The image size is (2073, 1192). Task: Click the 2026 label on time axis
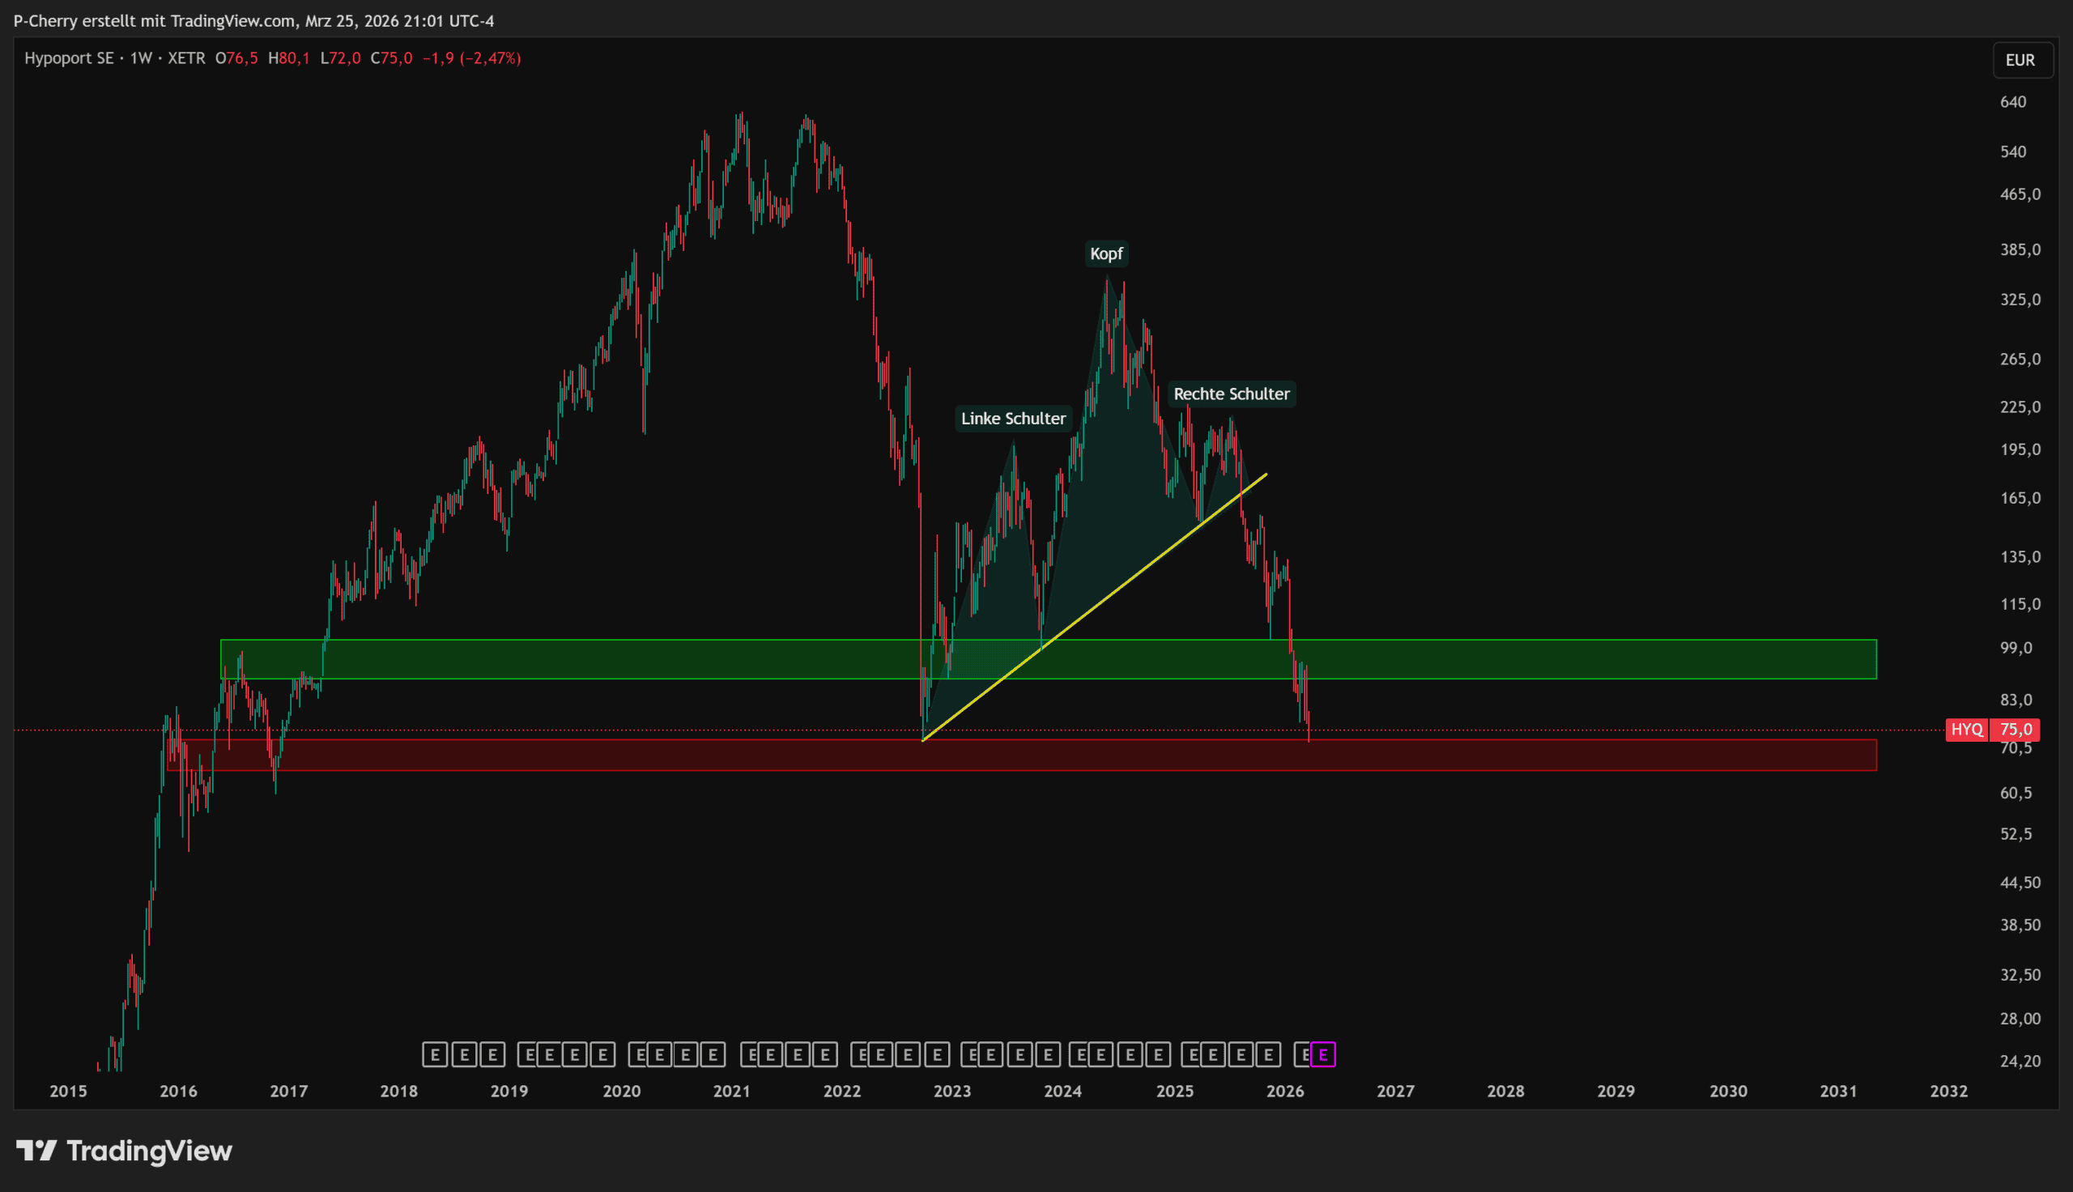[1284, 1091]
